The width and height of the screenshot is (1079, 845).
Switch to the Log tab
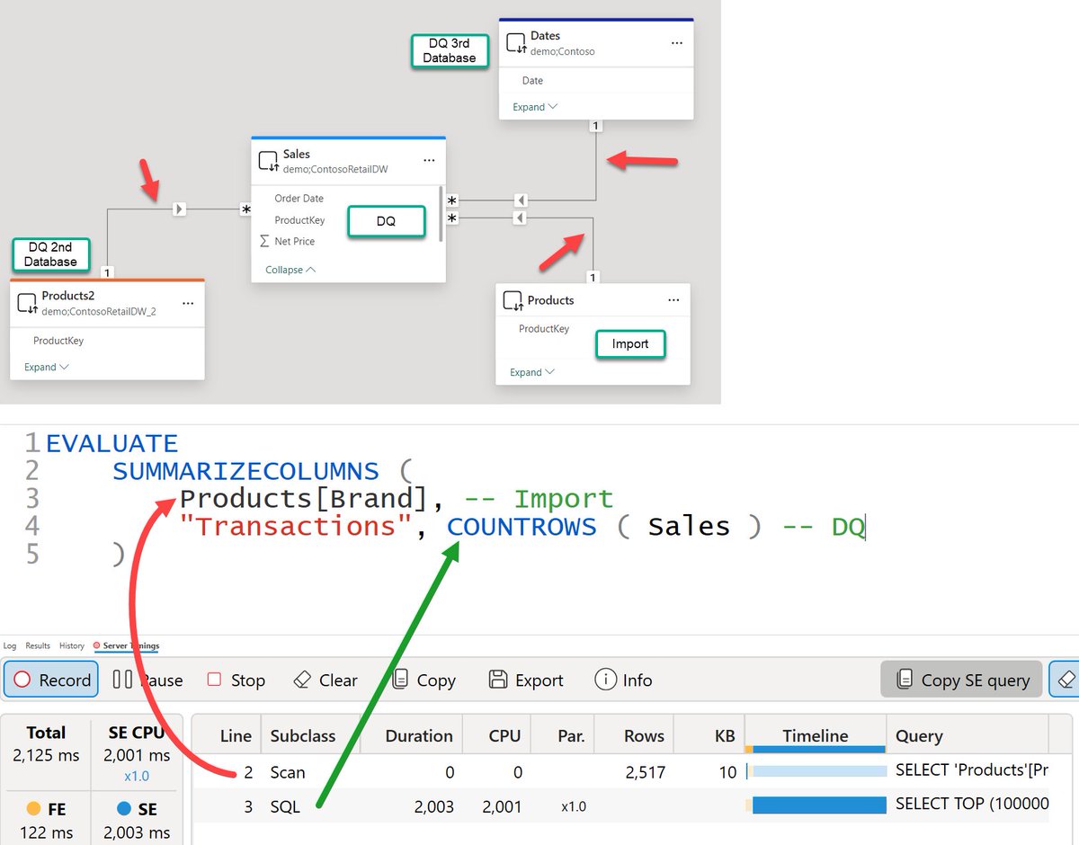click(x=10, y=646)
